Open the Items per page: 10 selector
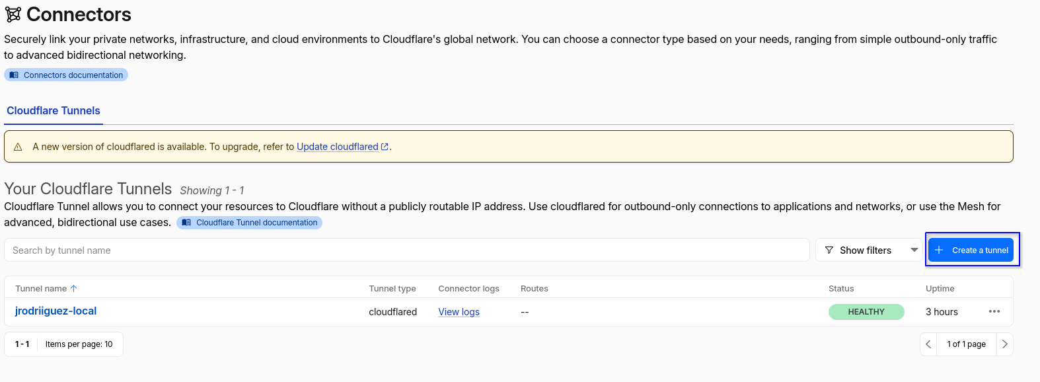 [x=79, y=344]
